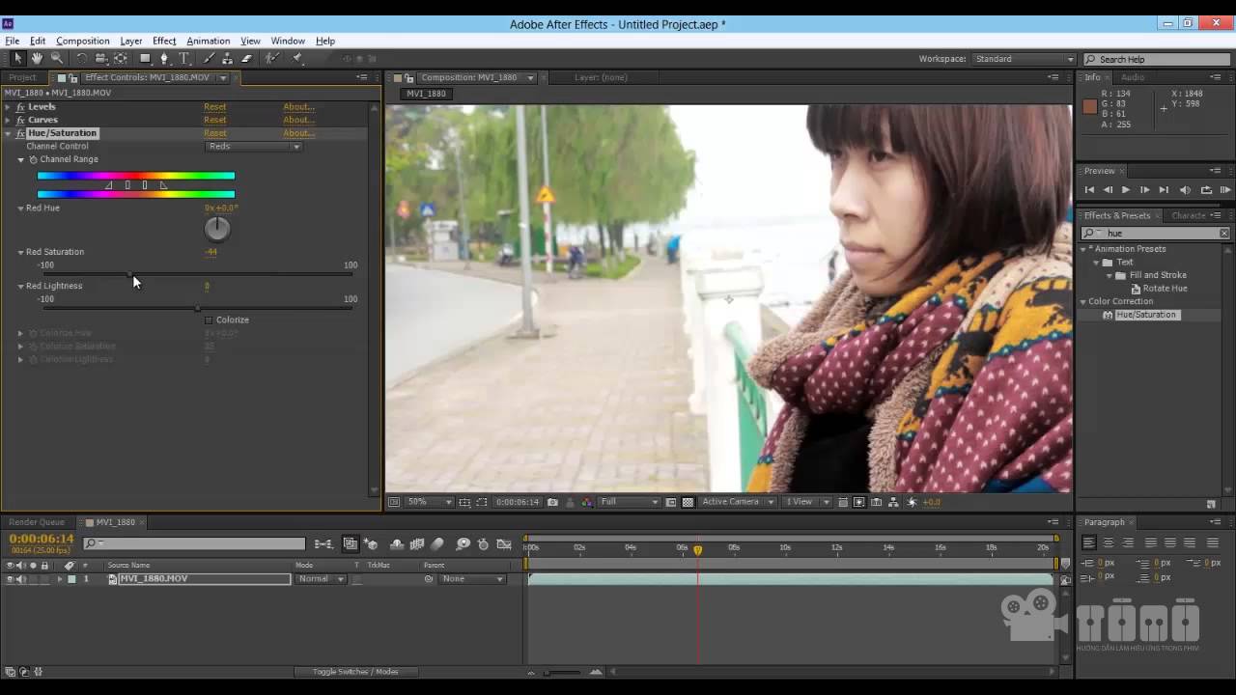Toggle loop option in Preview panel

(1205, 190)
